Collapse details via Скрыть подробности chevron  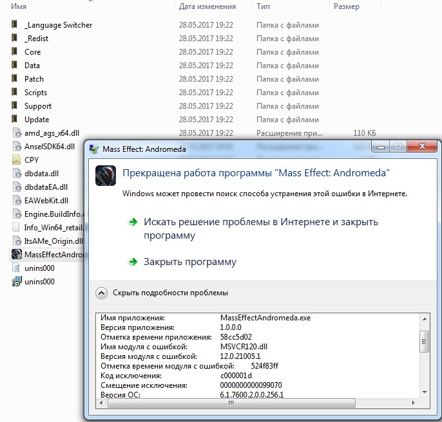[101, 293]
